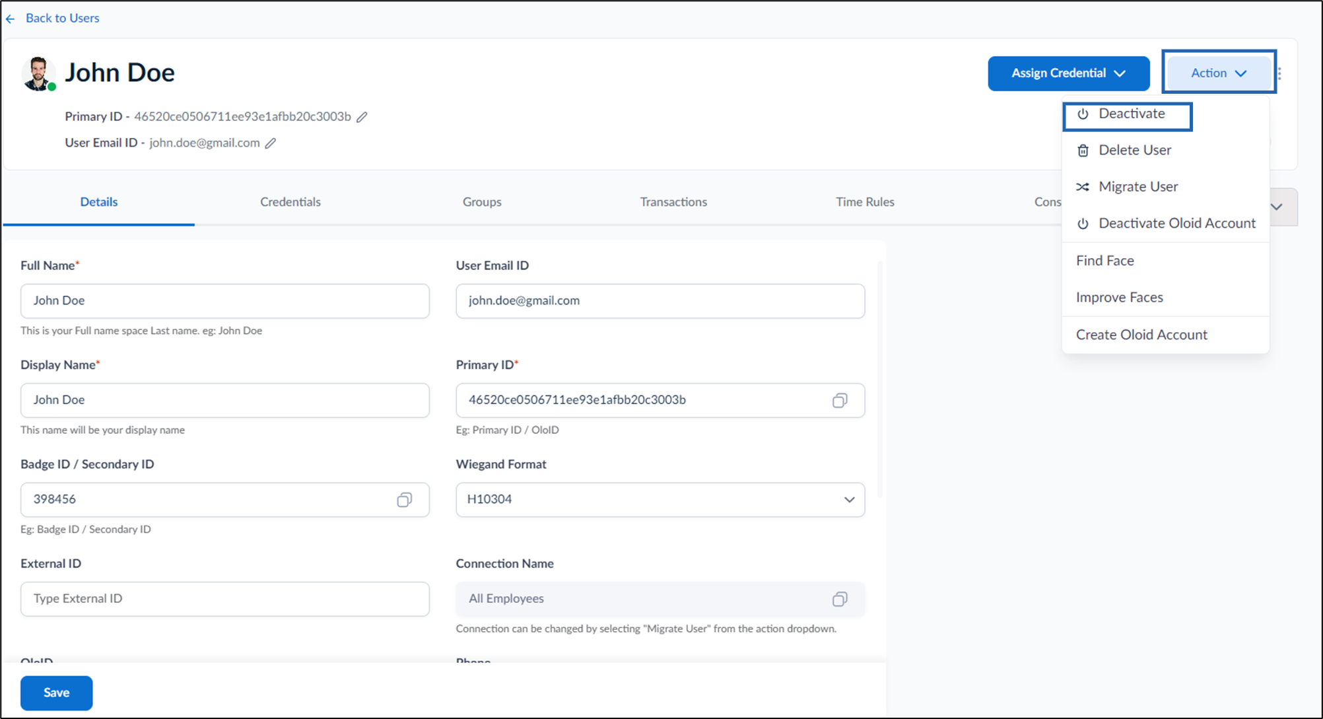The height and width of the screenshot is (719, 1323).
Task: Open the Transactions tab
Action: [x=673, y=202]
